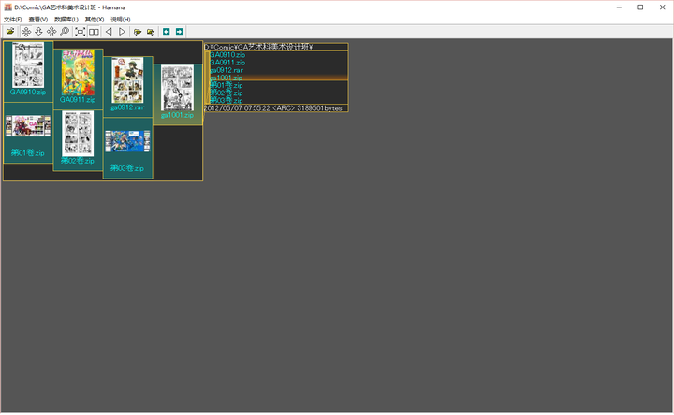Click the second folder-arrow toolbar icon
The width and height of the screenshot is (674, 415).
(x=151, y=32)
